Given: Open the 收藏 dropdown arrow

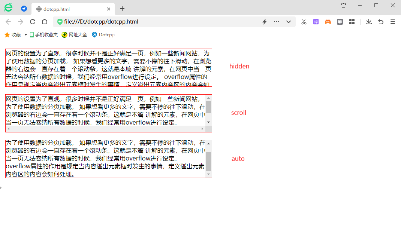Looking at the screenshot, I should [25, 34].
